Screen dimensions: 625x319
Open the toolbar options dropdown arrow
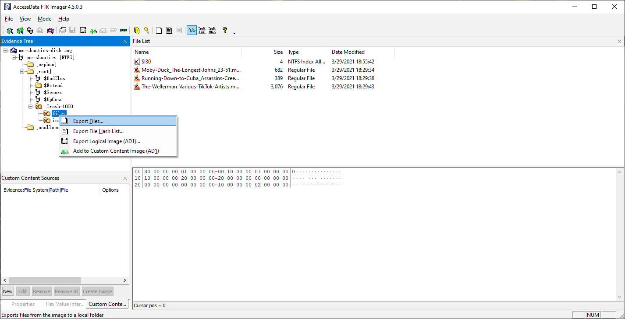pos(234,32)
